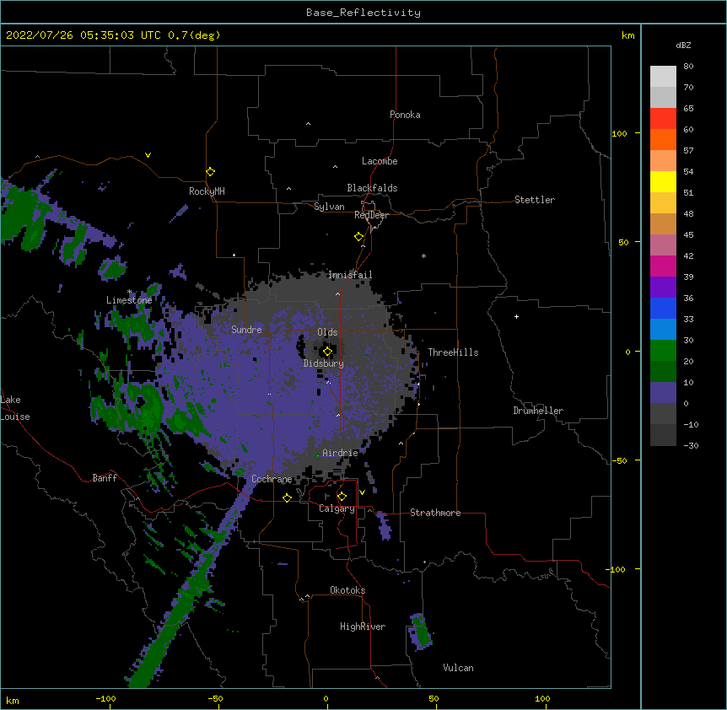The width and height of the screenshot is (727, 710).
Task: Click the Vulcan town label
Action: pyautogui.click(x=458, y=668)
